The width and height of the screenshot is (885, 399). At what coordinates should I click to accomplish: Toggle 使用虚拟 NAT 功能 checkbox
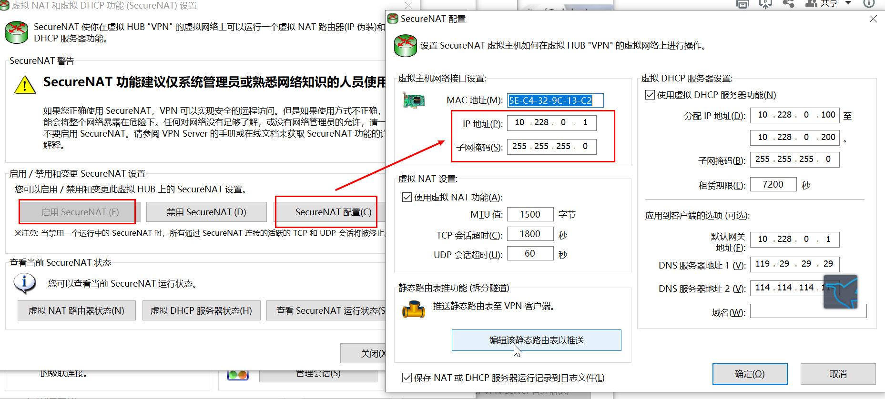[x=407, y=197]
